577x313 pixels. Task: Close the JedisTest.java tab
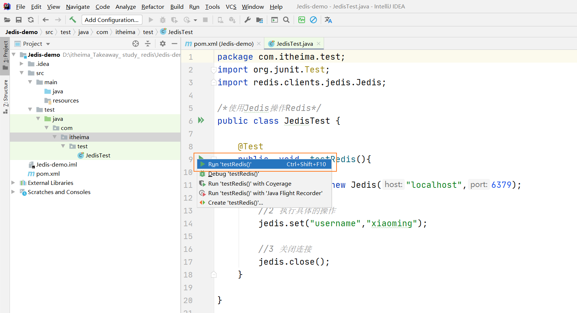[319, 44]
